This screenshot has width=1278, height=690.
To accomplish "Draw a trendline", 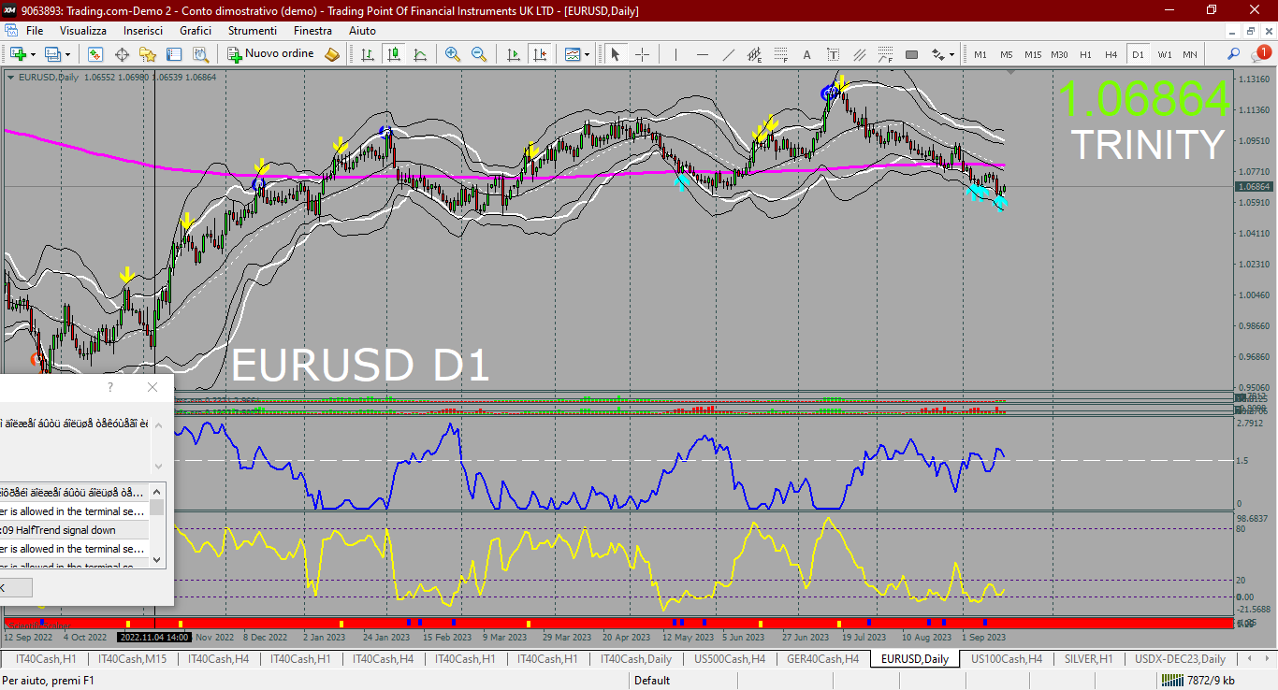I will pos(728,54).
